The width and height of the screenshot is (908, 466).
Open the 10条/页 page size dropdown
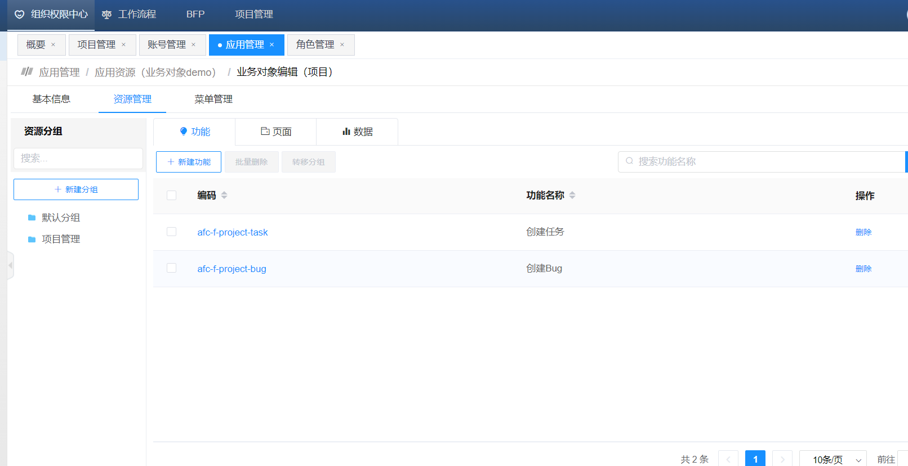833,459
